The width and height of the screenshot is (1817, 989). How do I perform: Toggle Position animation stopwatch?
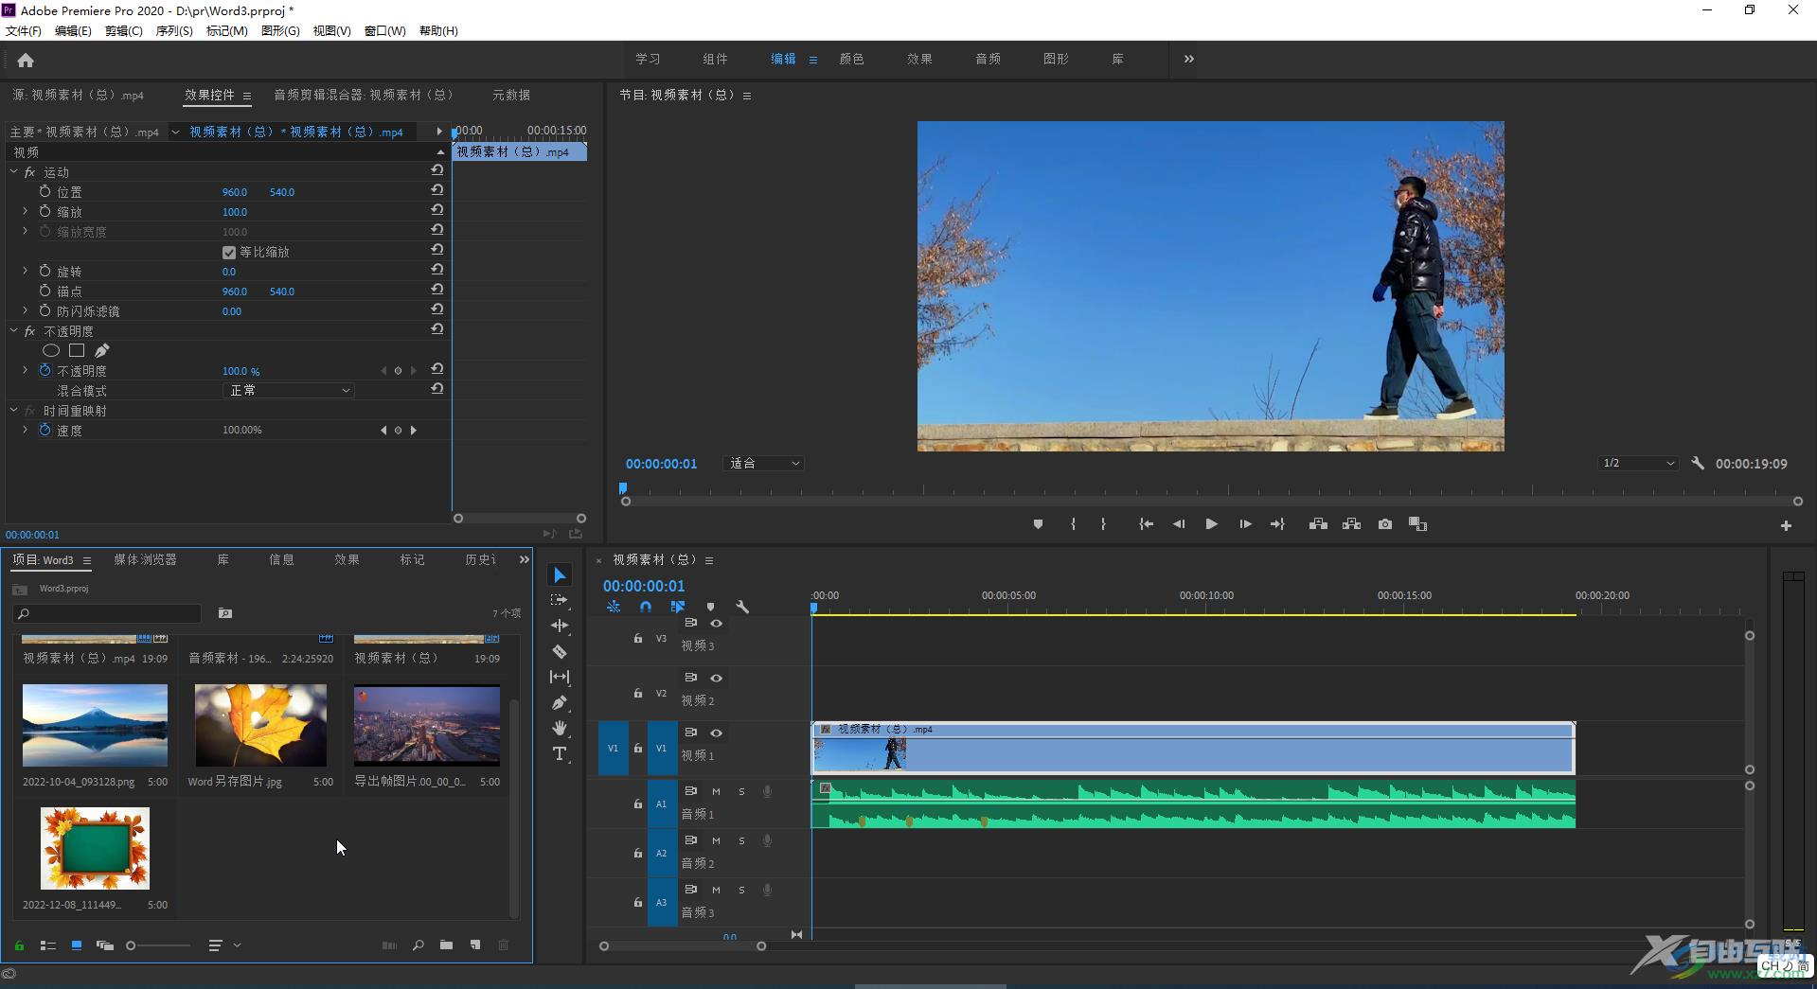(45, 192)
